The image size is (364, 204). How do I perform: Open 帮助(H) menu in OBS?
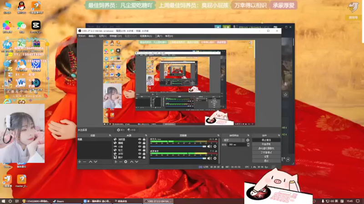(169, 36)
